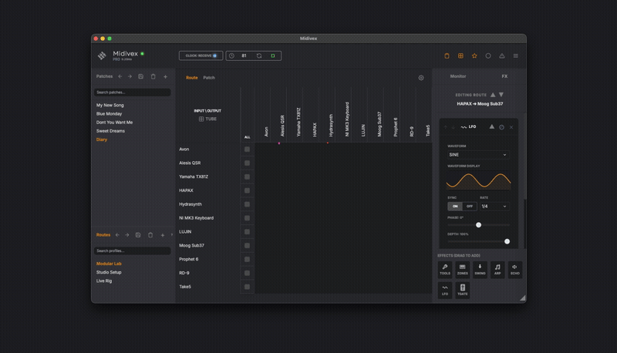Set LFO sync to ON
This screenshot has width=617, height=353.
pos(455,207)
